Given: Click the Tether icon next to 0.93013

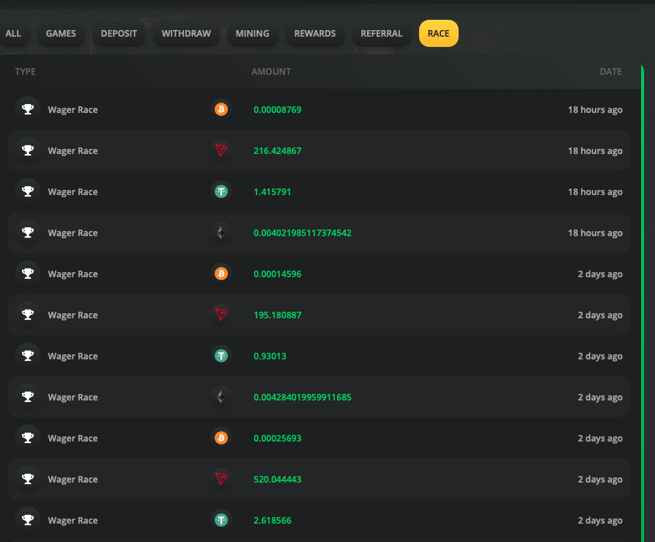Looking at the screenshot, I should point(221,356).
